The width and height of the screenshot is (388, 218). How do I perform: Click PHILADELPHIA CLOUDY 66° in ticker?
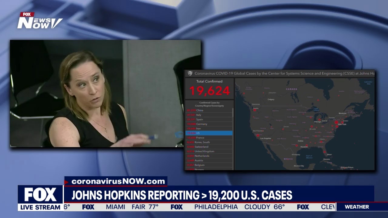coord(239,207)
